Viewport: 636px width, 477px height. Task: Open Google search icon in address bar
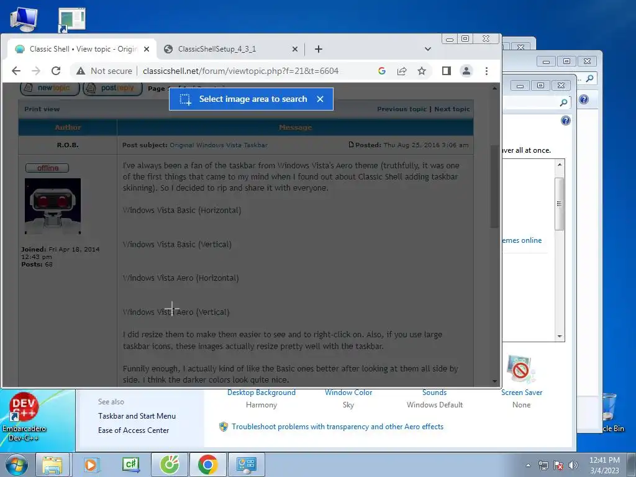[x=382, y=71]
